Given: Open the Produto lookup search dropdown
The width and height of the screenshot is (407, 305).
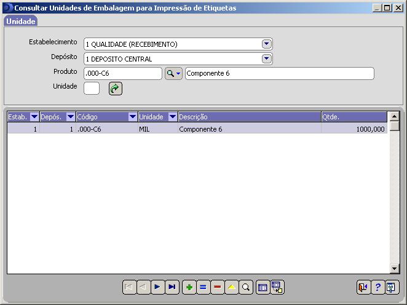Looking at the screenshot, I should (x=174, y=74).
